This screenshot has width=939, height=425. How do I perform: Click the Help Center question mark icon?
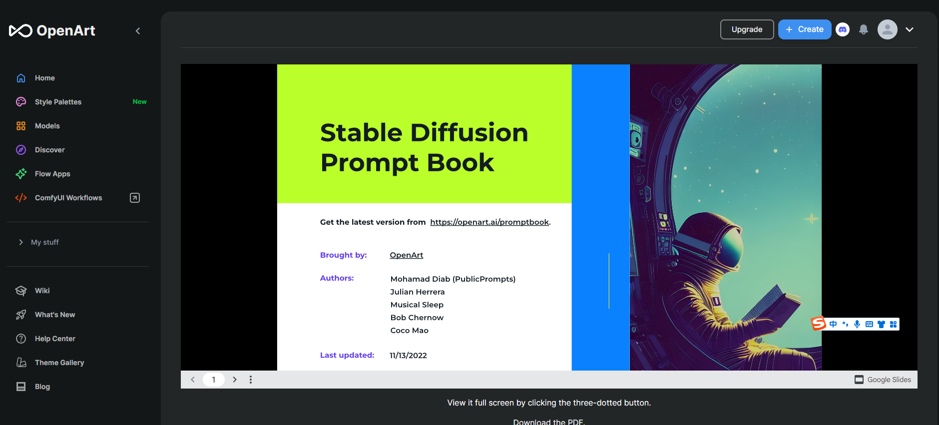(21, 339)
